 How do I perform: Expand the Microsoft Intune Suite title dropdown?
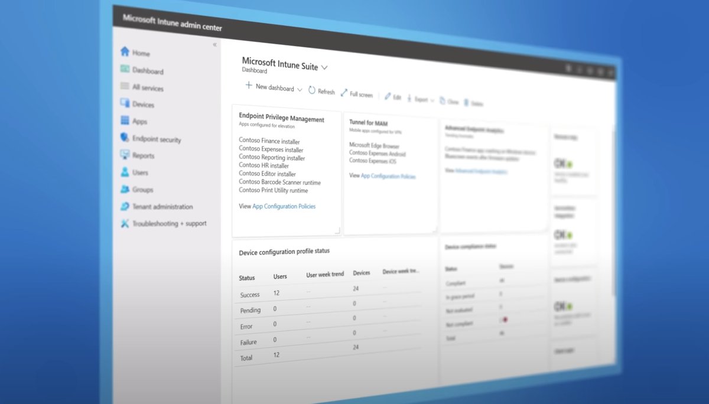[x=324, y=68]
